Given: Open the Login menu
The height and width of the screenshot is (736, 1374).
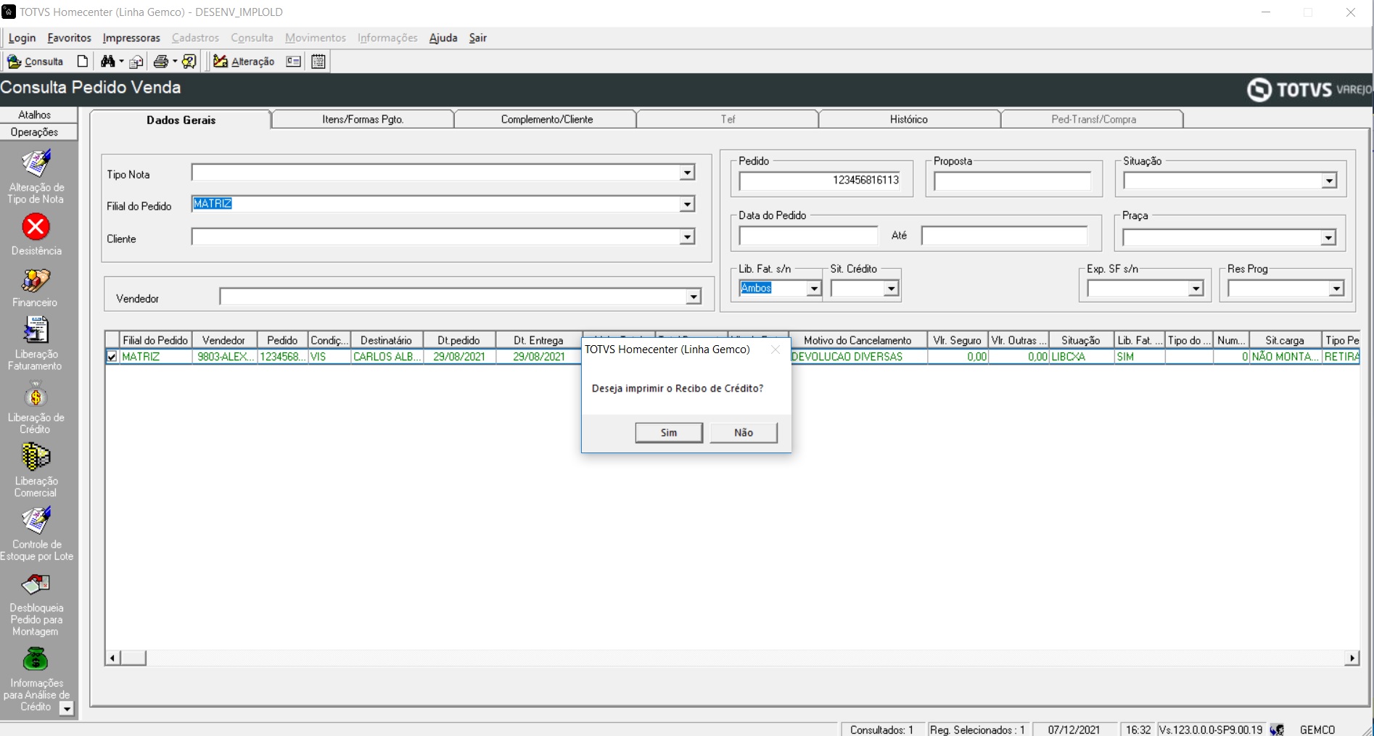Looking at the screenshot, I should (22, 38).
